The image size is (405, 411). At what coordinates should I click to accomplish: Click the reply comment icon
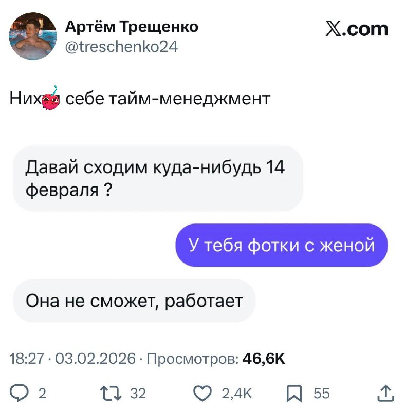(19, 393)
